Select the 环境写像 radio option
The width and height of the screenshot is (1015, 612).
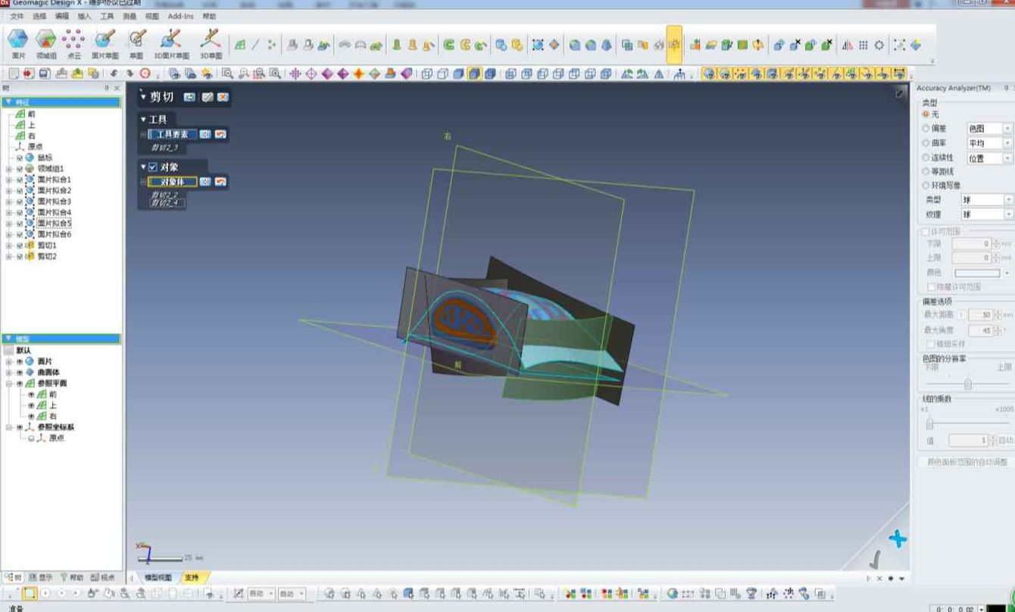coord(926,186)
